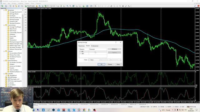Switch to the Параметры tab
The image size is (200, 112).
(82, 46)
